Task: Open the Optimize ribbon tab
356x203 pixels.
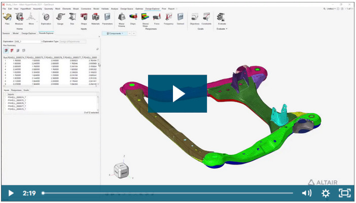Action: [139, 9]
